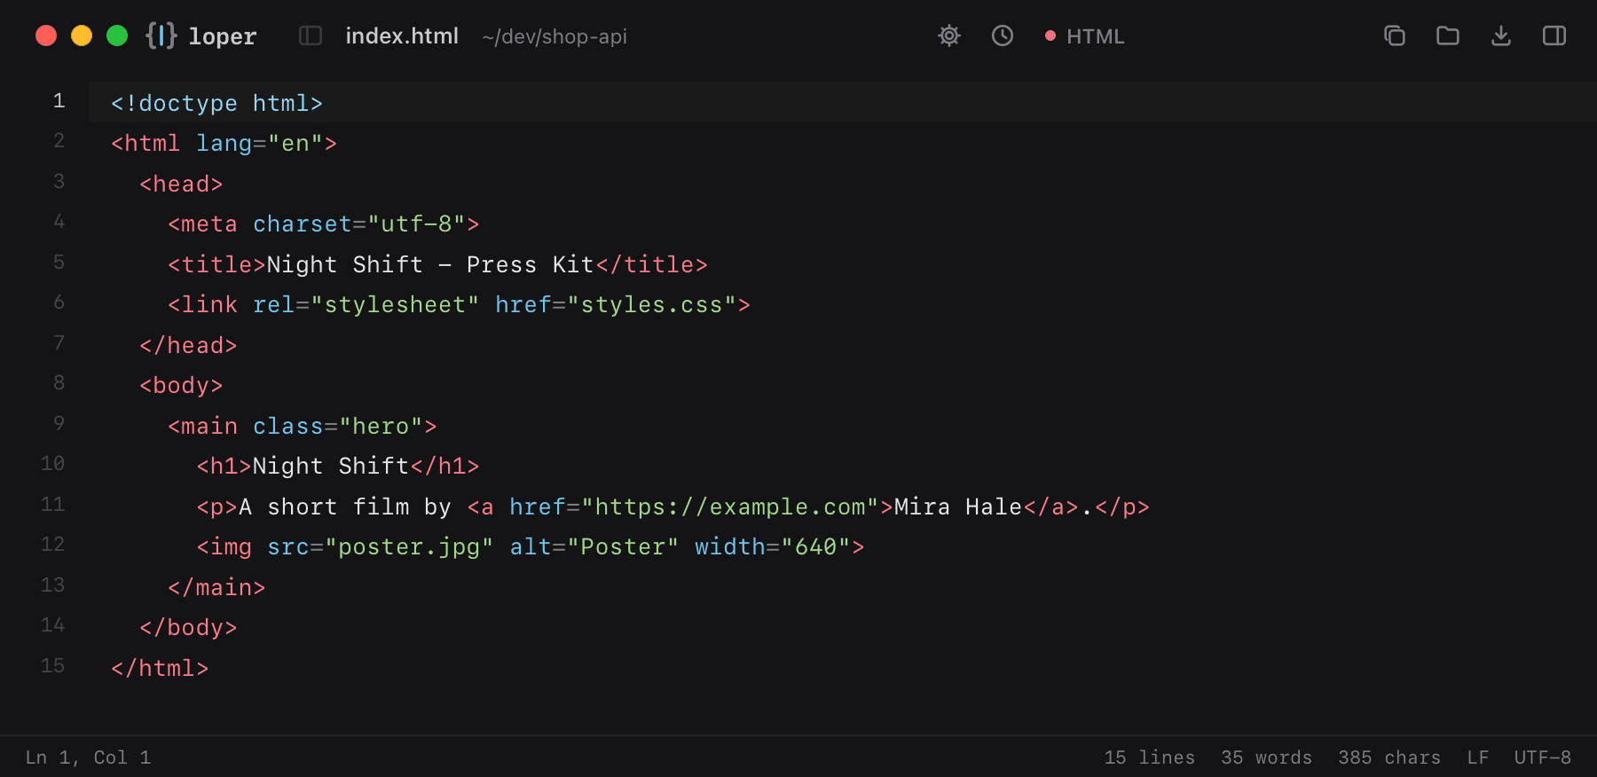Click the title text Night Shift – Press Kit
Image resolution: width=1597 pixels, height=777 pixels.
[430, 264]
